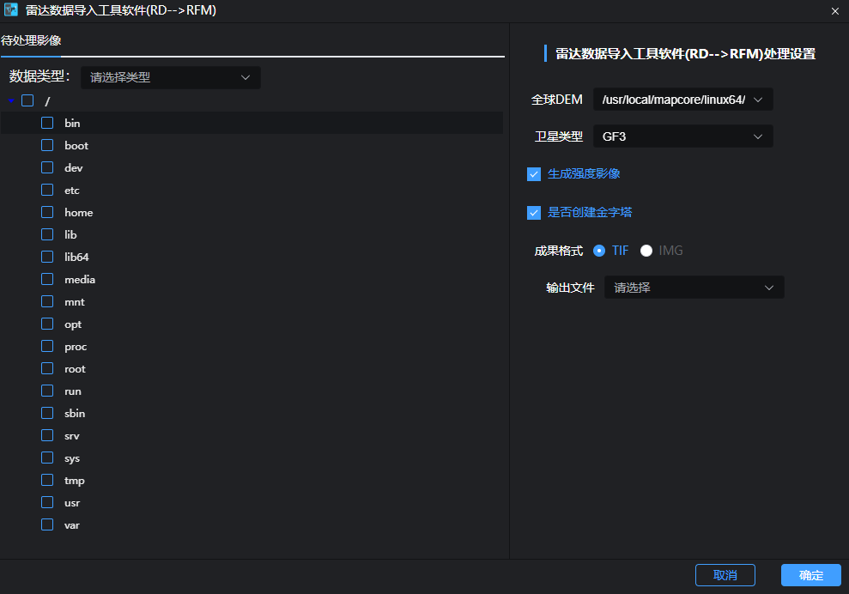849x594 pixels.
Task: Click the 确定 confirm button
Action: pyautogui.click(x=810, y=575)
